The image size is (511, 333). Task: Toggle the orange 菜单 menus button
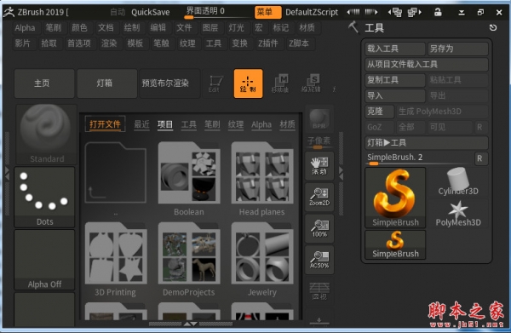pyautogui.click(x=268, y=12)
